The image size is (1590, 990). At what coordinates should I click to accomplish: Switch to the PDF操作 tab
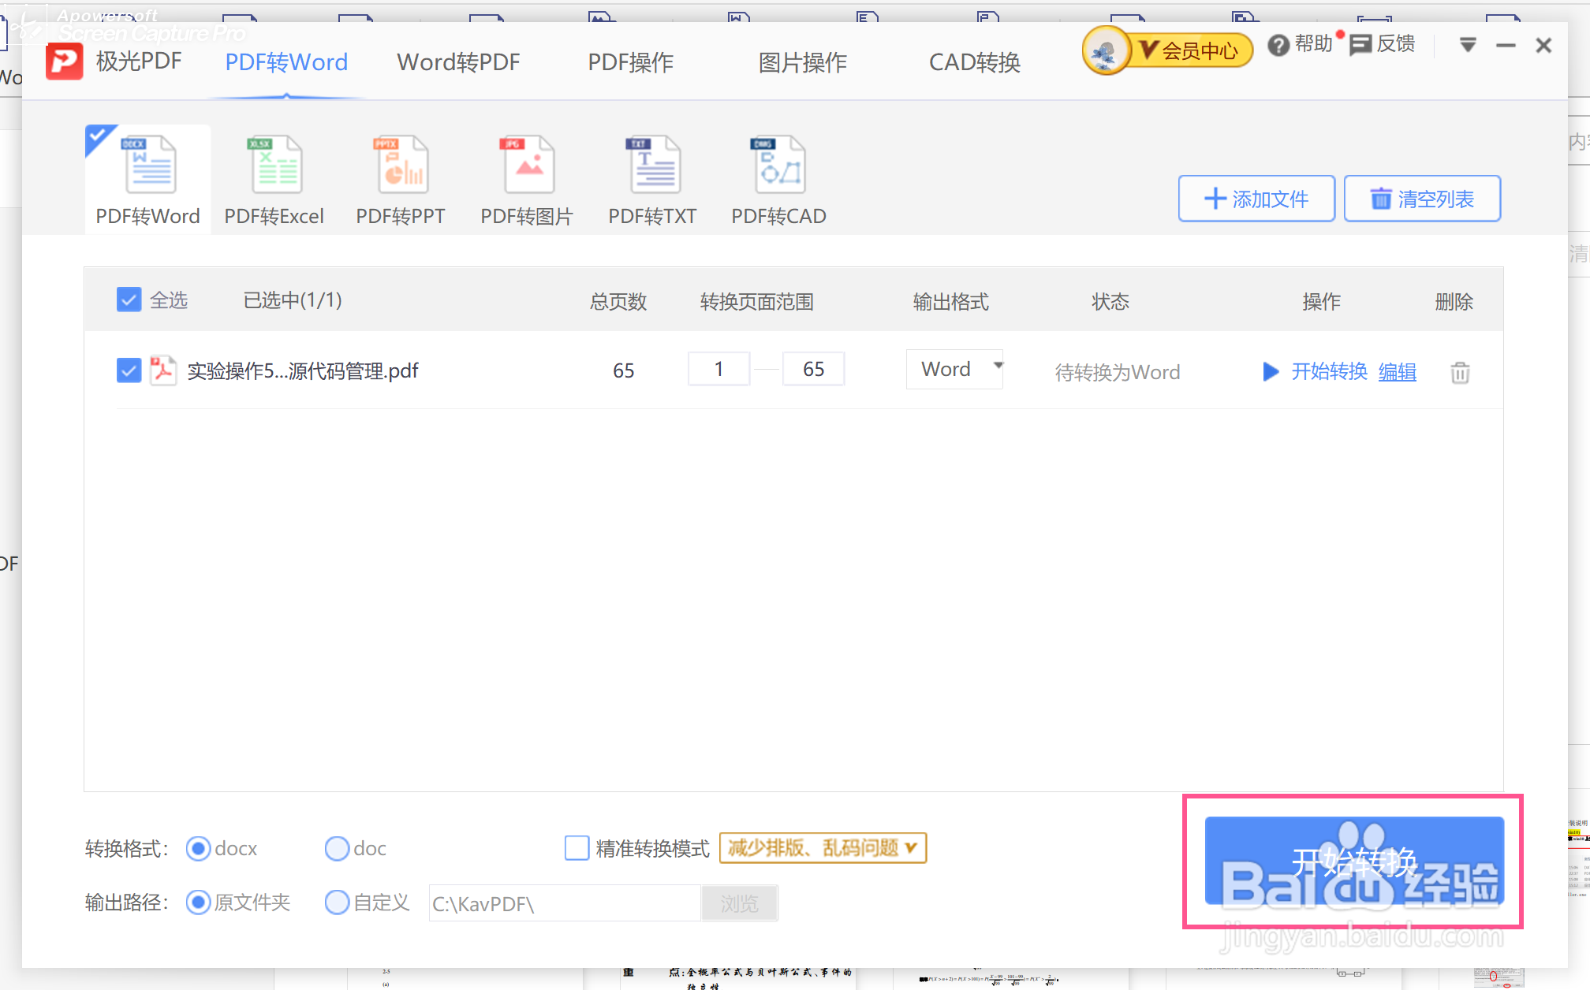point(631,62)
